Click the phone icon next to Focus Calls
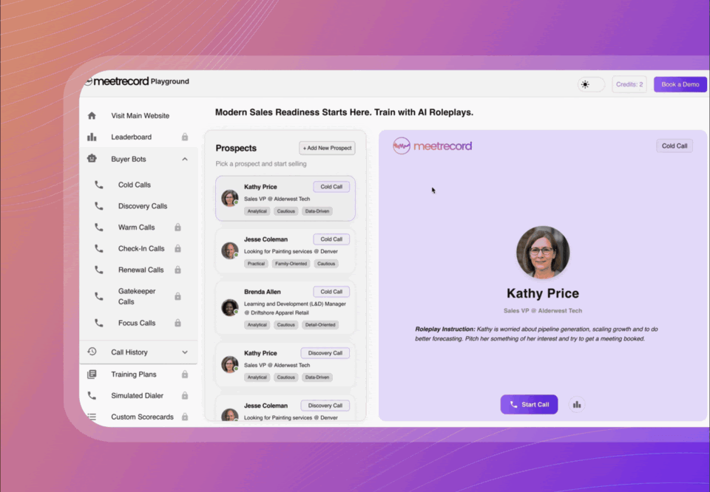The image size is (710, 492). (98, 323)
